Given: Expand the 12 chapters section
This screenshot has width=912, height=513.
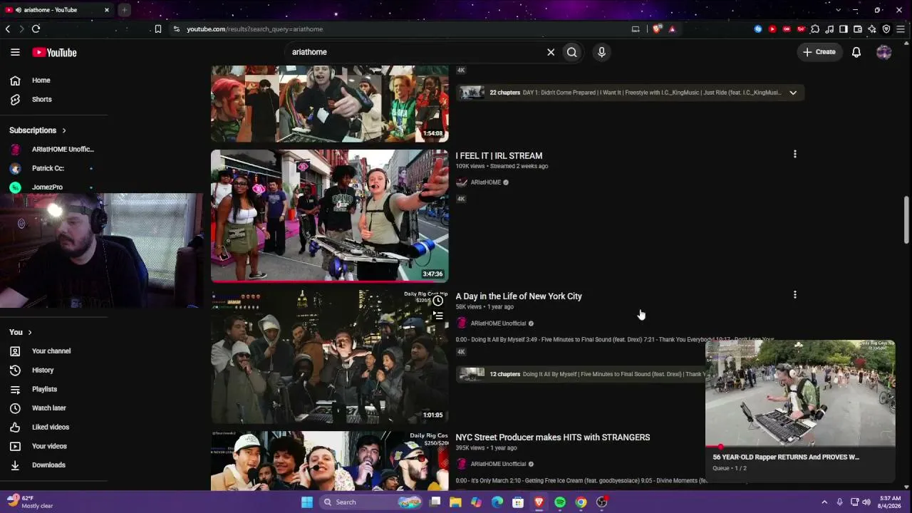Looking at the screenshot, I should 581,374.
